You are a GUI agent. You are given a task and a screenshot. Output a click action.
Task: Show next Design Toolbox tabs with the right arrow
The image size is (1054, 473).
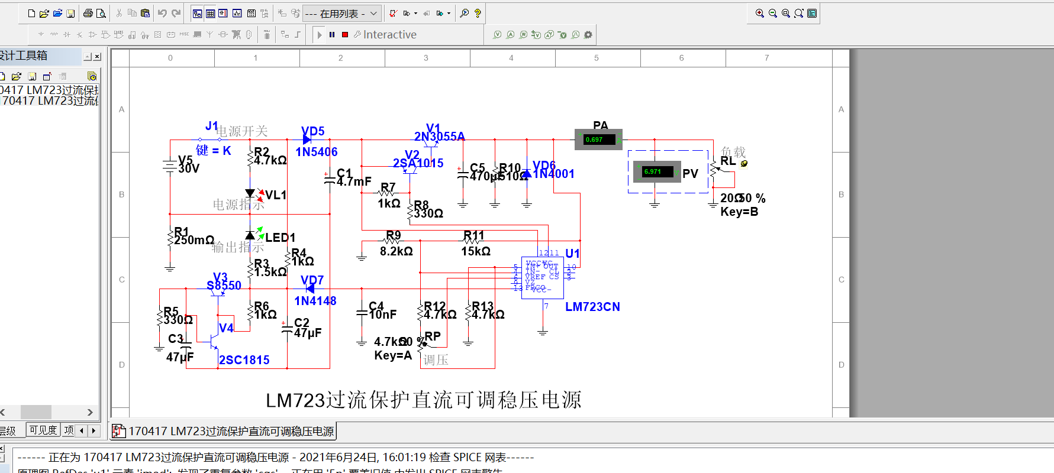coord(93,430)
